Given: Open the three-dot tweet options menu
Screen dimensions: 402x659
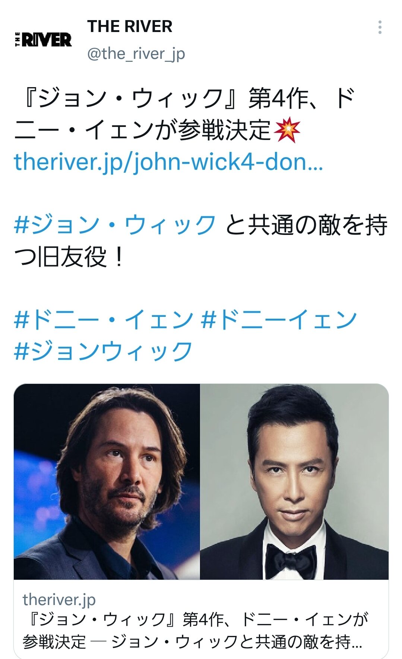Looking at the screenshot, I should coord(380,28).
